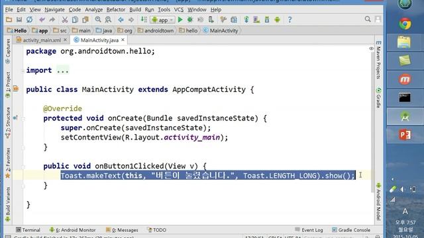Toggle the 2: Favorites tool window

(8, 163)
